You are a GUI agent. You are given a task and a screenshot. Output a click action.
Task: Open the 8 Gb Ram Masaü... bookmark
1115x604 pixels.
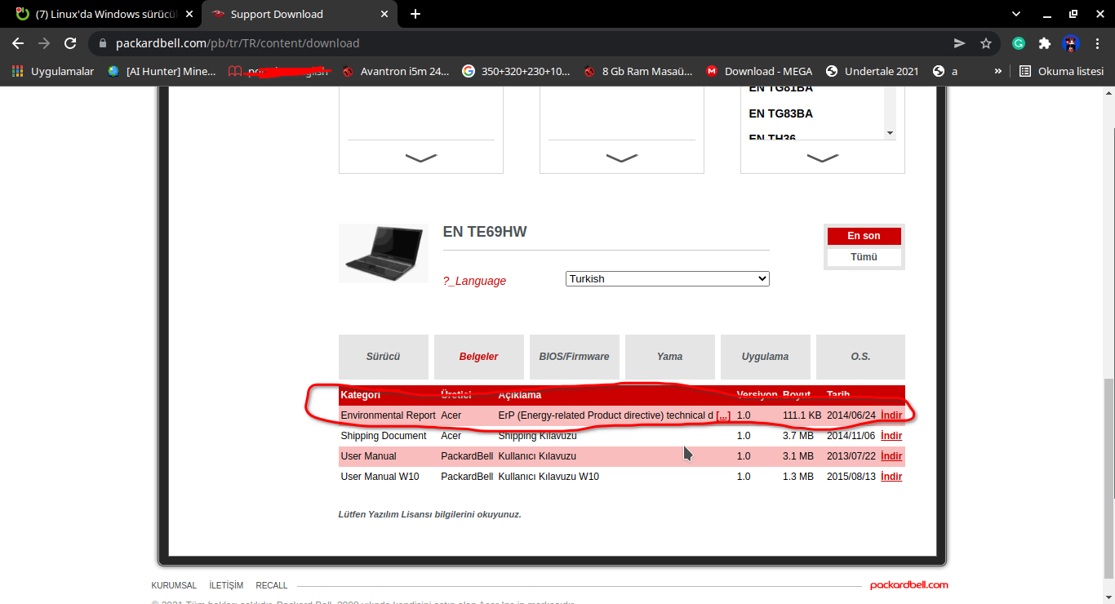tap(637, 71)
